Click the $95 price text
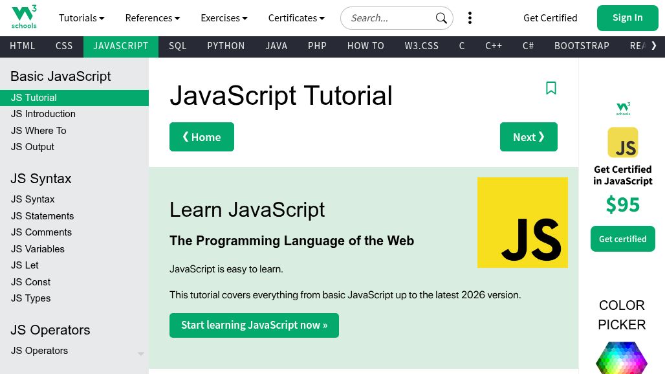This screenshot has width=665, height=374. (622, 205)
